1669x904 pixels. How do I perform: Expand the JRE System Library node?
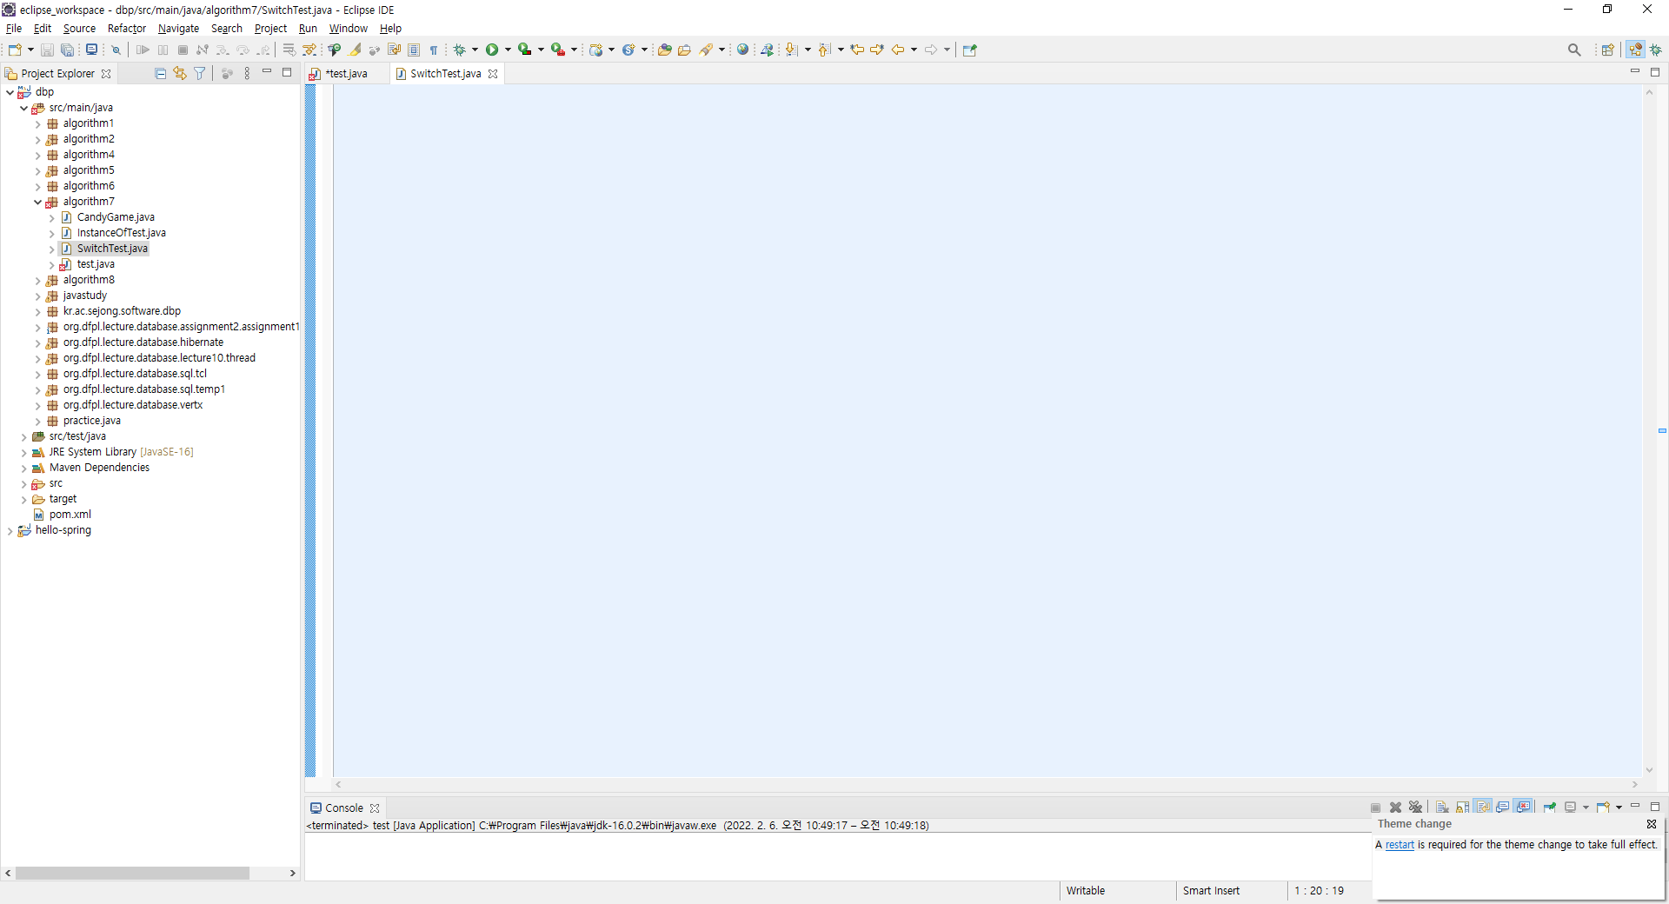coord(23,452)
